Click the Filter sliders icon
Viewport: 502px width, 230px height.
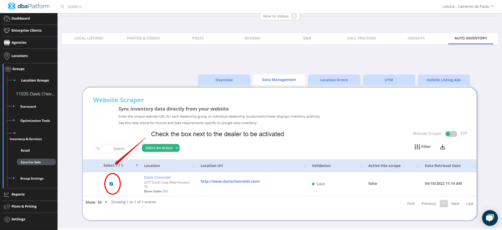[417, 147]
